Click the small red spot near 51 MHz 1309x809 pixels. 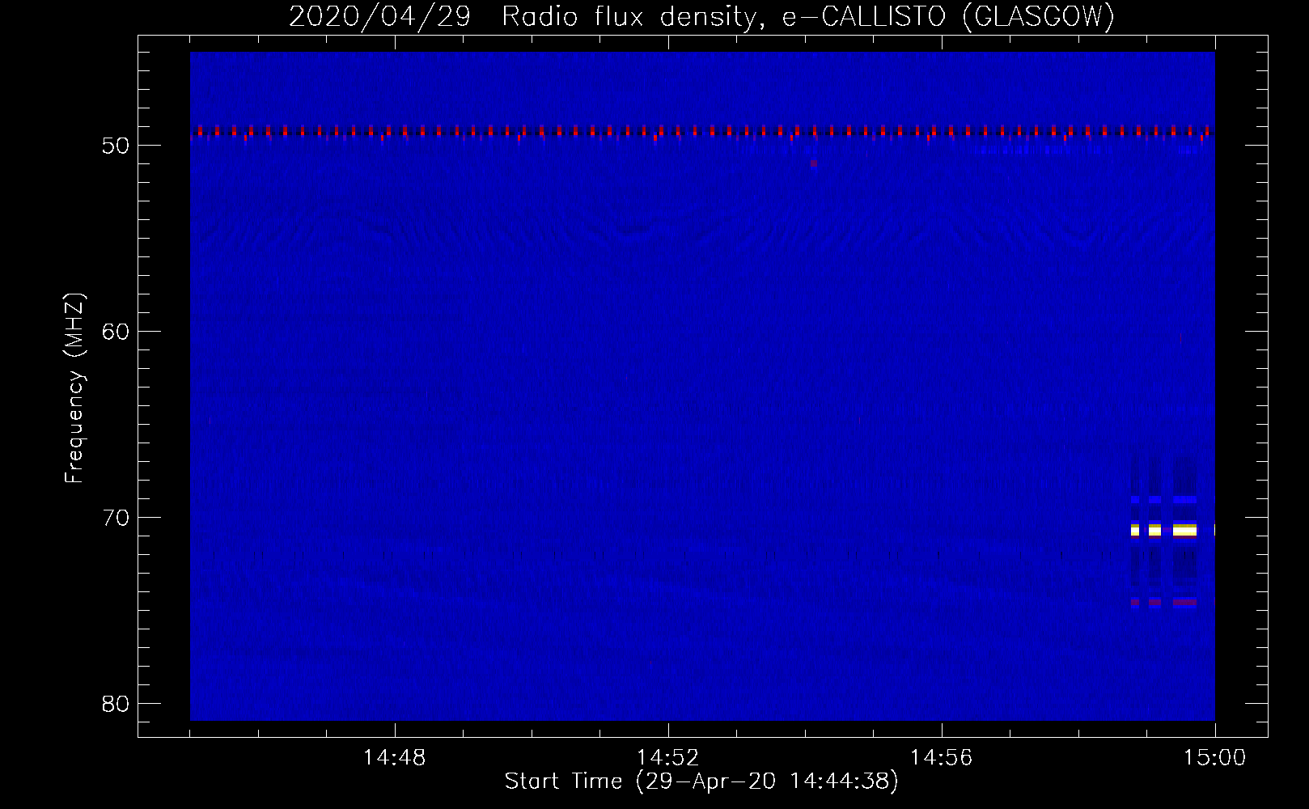tap(813, 163)
